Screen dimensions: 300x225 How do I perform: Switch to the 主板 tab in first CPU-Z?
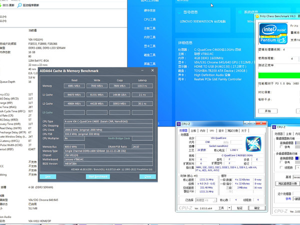pos(193,130)
